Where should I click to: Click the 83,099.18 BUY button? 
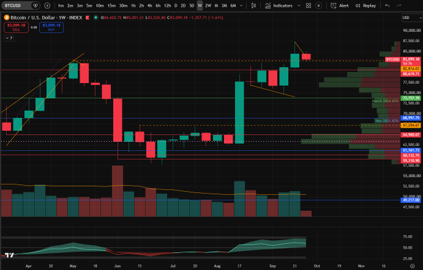click(x=51, y=27)
